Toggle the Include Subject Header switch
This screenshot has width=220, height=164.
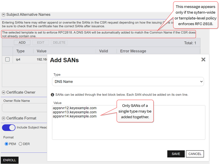coord(9,128)
